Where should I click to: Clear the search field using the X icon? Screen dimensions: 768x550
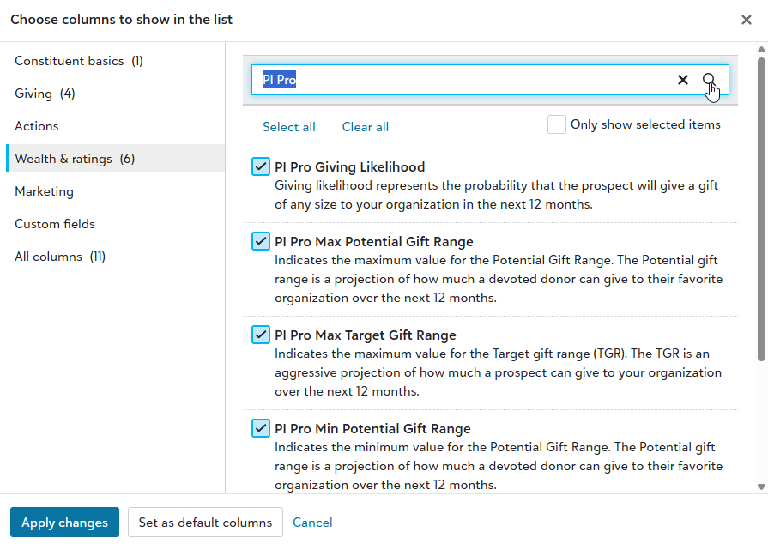tap(683, 79)
